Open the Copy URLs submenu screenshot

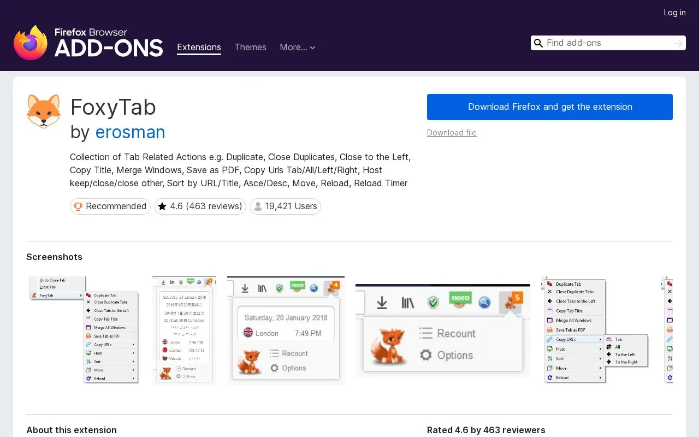pos(596,331)
